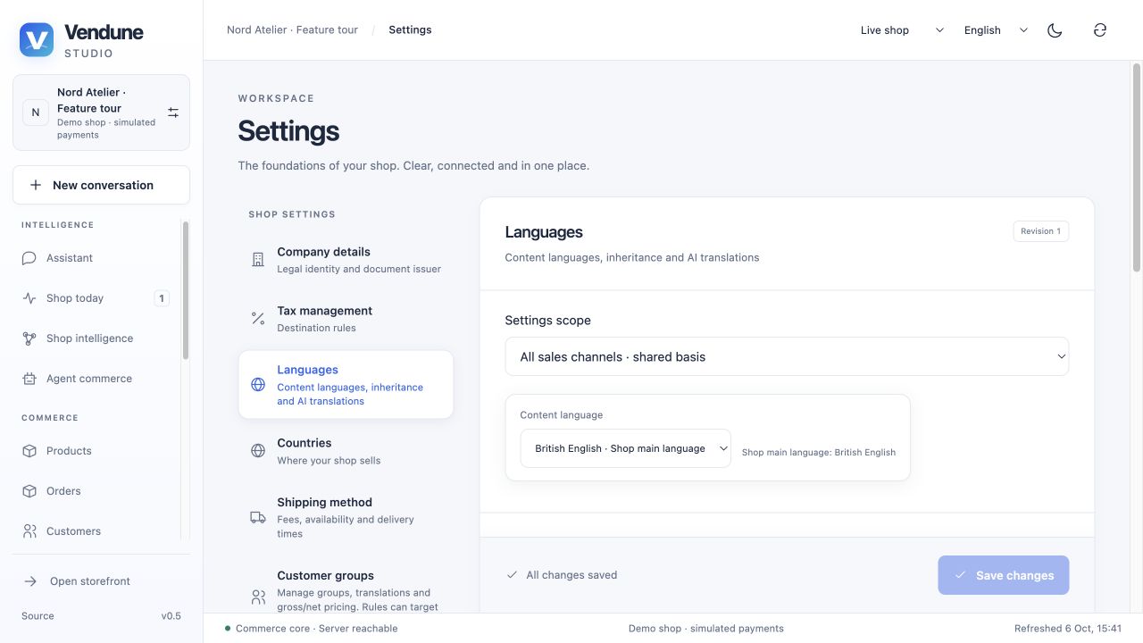Click Nord Atelier Feature tour breadcrumb
This screenshot has height=643, width=1143.
click(292, 29)
